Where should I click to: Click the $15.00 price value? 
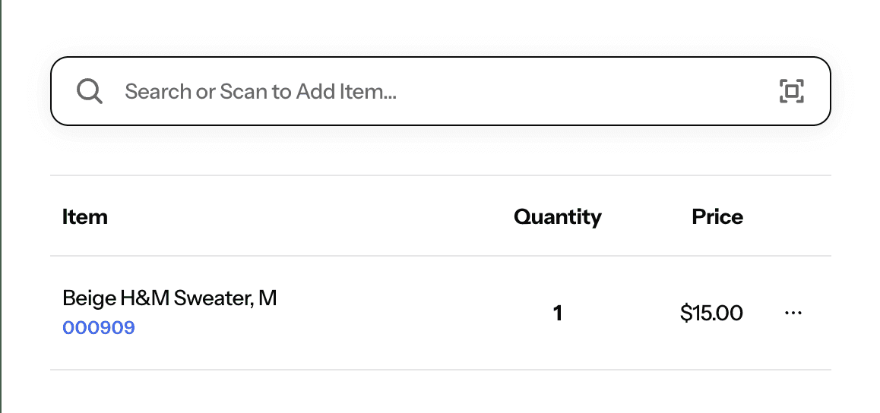coord(711,314)
